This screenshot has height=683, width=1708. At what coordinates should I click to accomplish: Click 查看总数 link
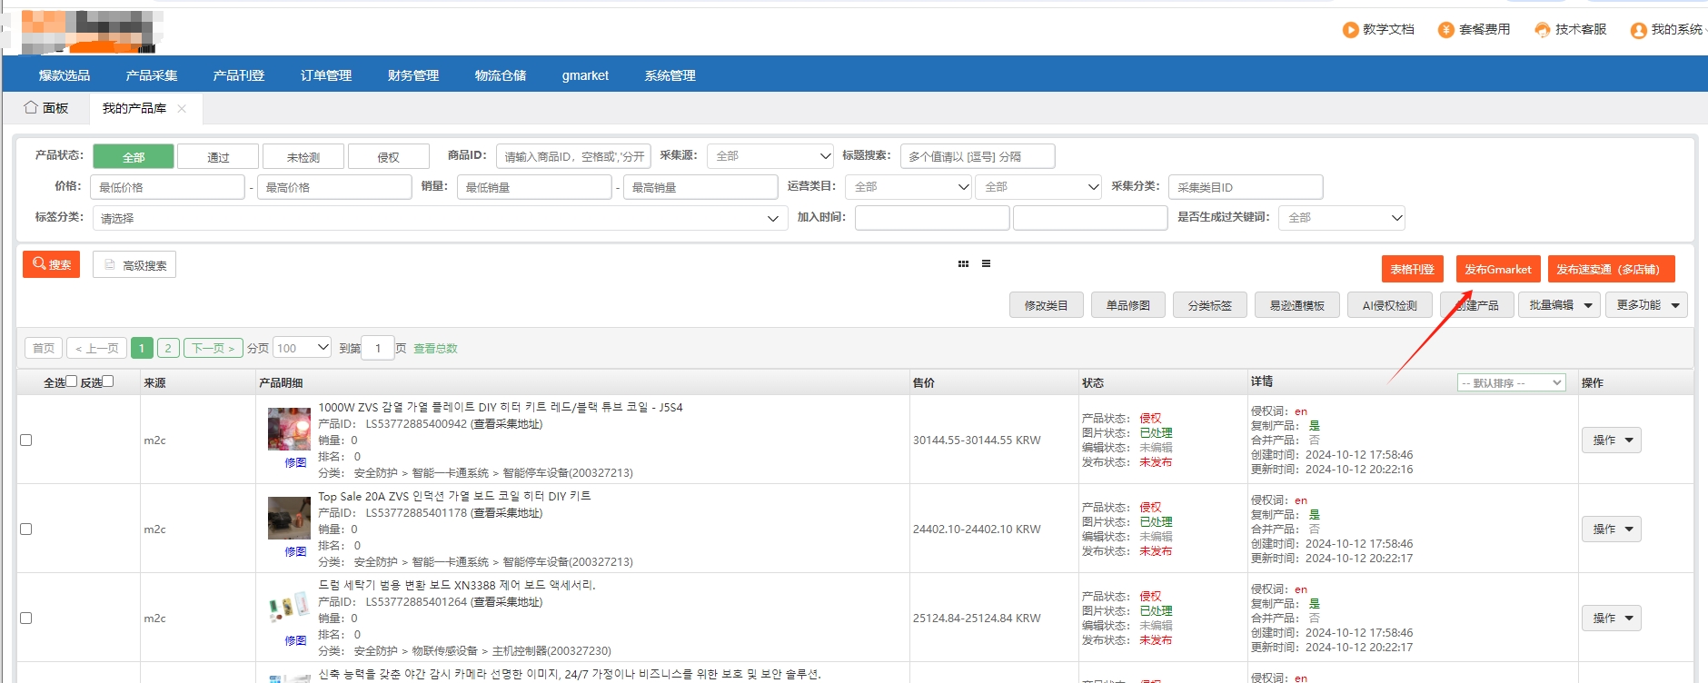point(435,348)
